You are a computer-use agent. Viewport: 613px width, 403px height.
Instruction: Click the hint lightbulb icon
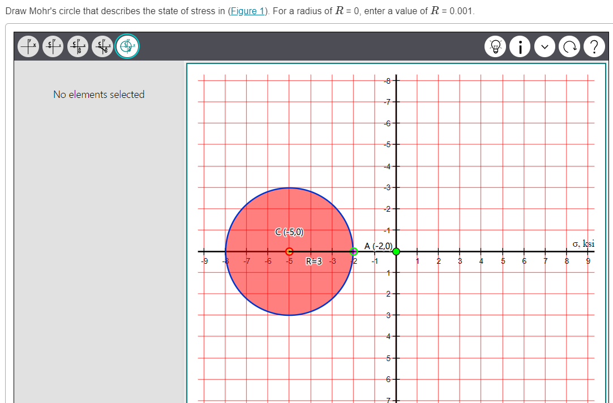[x=495, y=46]
